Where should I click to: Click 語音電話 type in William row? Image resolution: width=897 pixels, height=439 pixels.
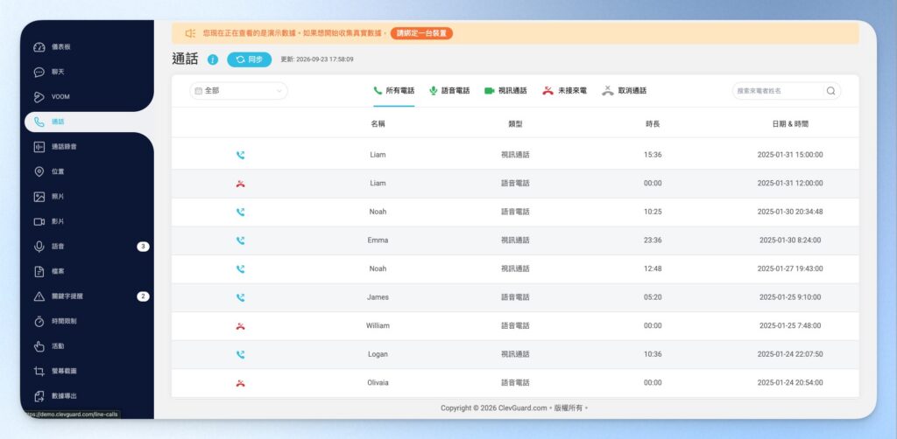[x=515, y=326]
